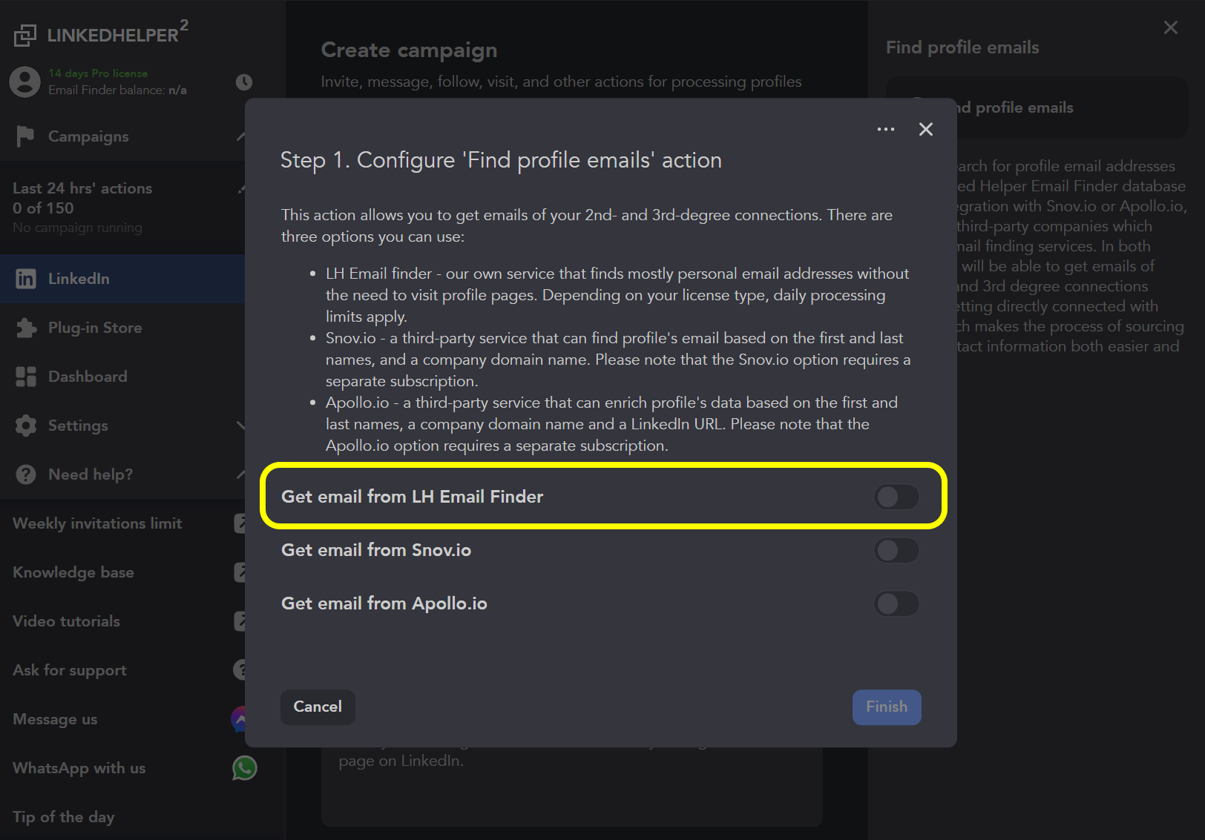Screen dimensions: 1205x840
Task: Open the WhatsApp chat icon
Action: coord(244,768)
